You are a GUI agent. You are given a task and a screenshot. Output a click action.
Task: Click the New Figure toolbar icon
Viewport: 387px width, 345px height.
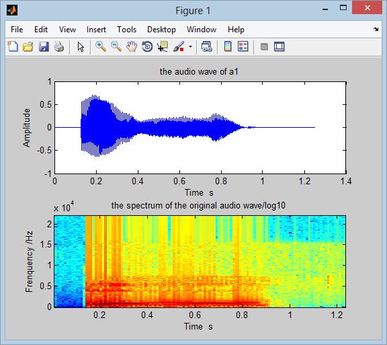pos(13,46)
